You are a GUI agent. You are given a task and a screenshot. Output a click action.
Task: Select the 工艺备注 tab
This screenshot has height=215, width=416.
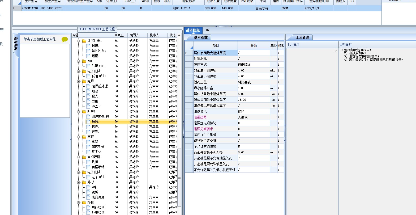pos(303,37)
